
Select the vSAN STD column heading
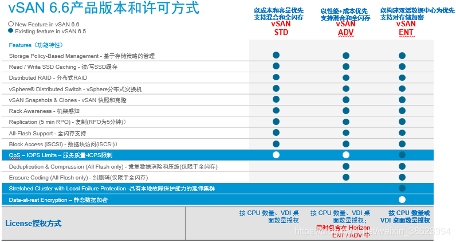pos(281,28)
